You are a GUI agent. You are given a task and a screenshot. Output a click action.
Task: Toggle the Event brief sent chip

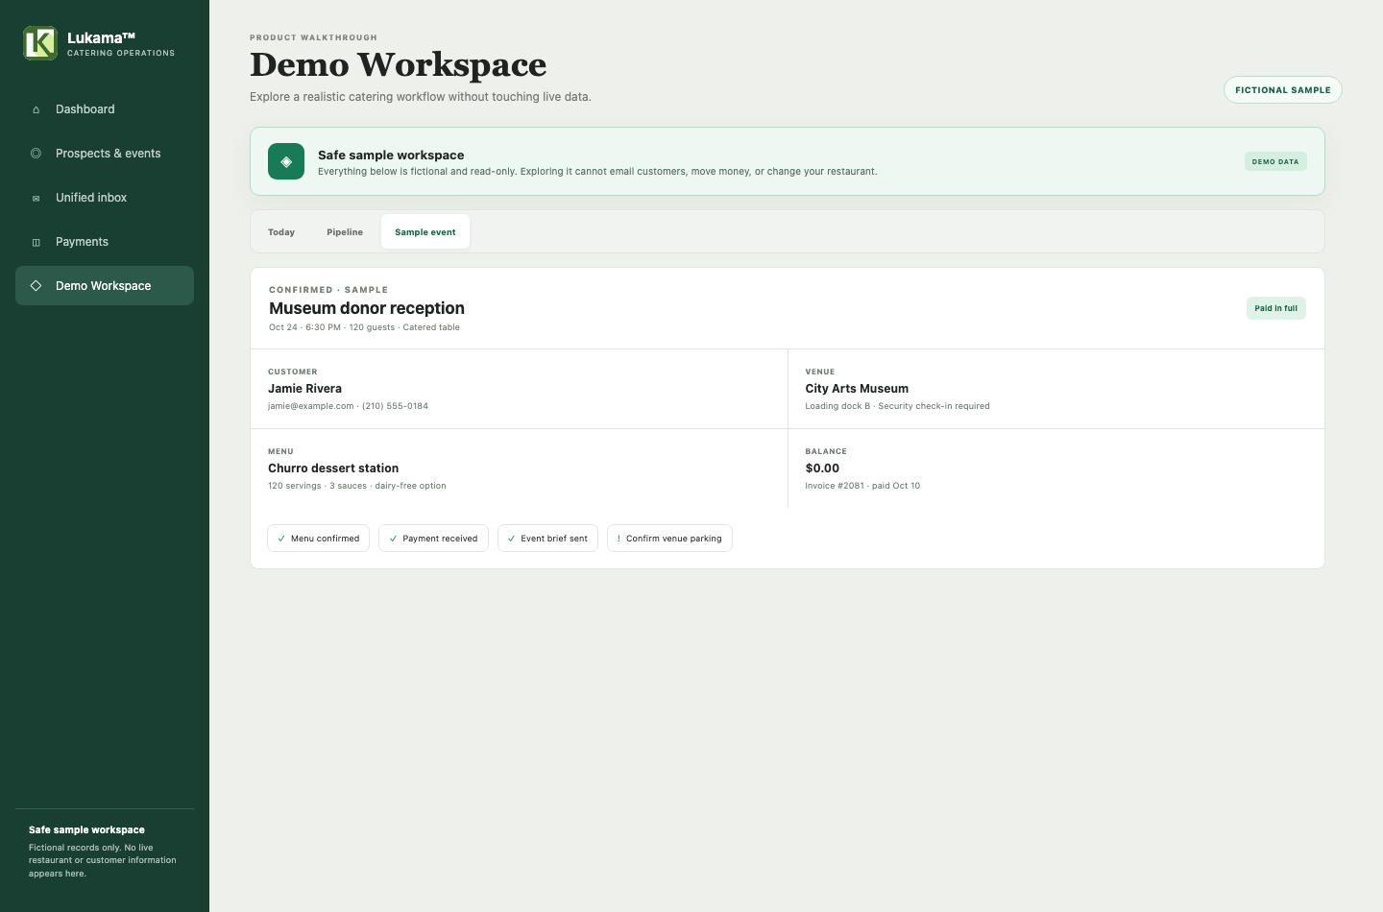547,539
